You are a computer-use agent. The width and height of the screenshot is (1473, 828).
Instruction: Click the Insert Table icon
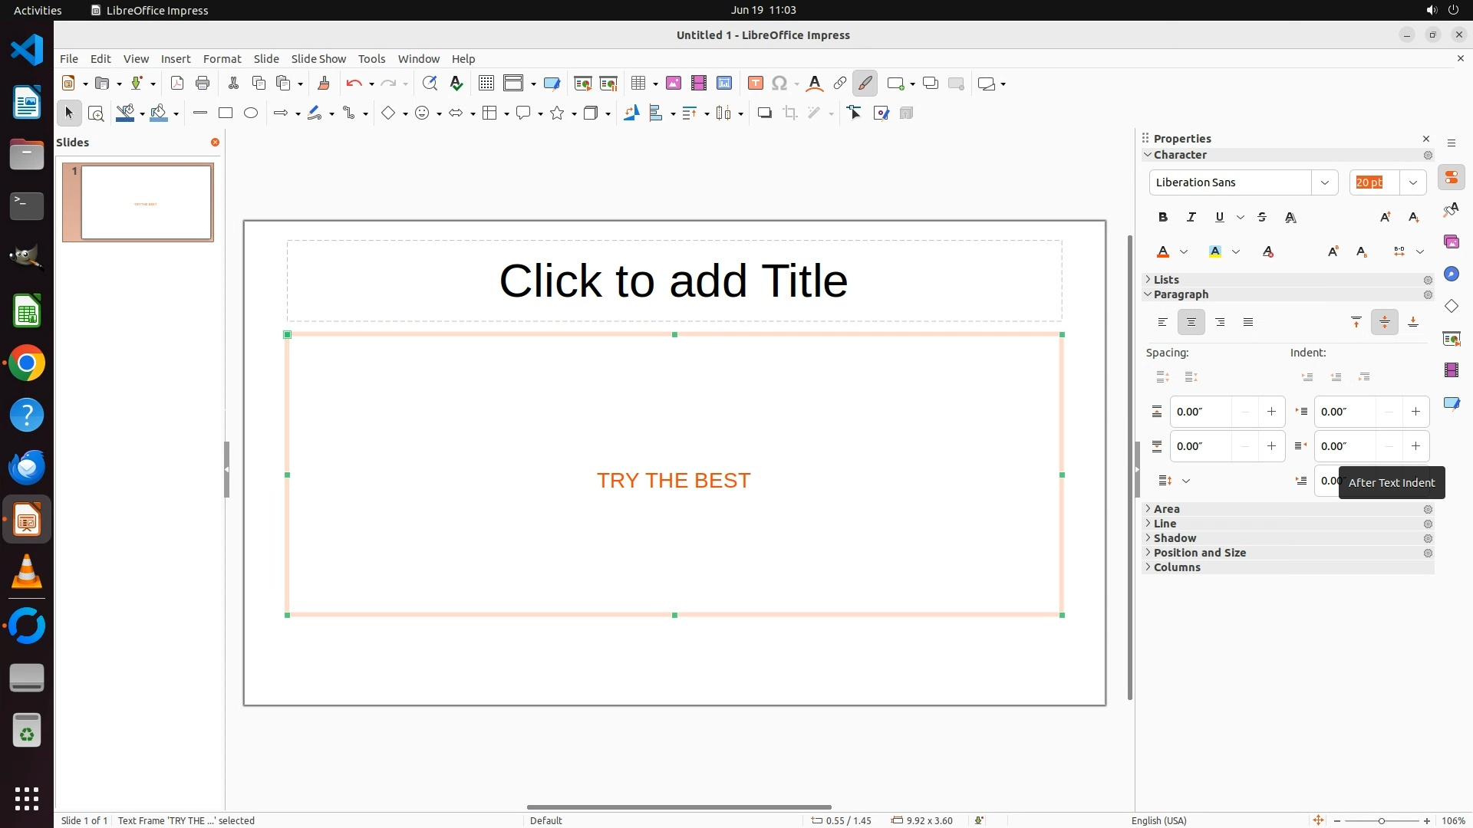click(638, 83)
